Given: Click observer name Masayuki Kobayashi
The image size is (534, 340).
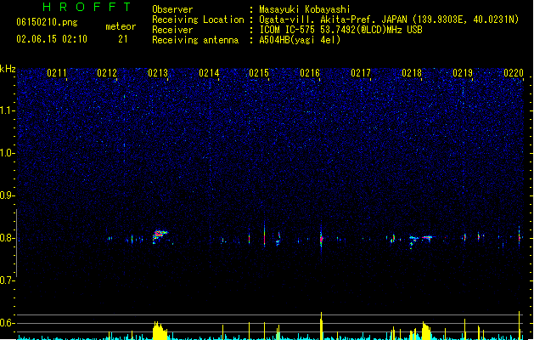Looking at the screenshot, I should 305,9.
